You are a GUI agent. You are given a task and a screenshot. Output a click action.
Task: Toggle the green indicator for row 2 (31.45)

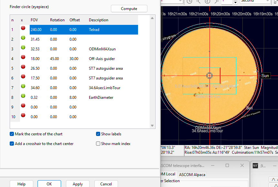23,38
